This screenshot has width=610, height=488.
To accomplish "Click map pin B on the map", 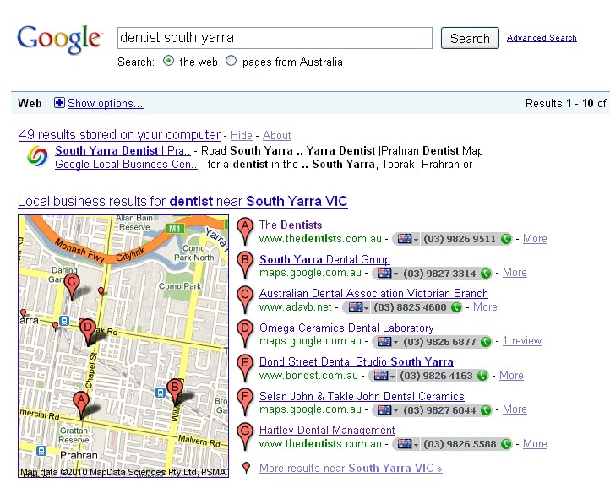I will 175,392.
